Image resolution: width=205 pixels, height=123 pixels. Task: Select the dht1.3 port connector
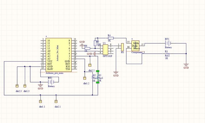point(25,86)
